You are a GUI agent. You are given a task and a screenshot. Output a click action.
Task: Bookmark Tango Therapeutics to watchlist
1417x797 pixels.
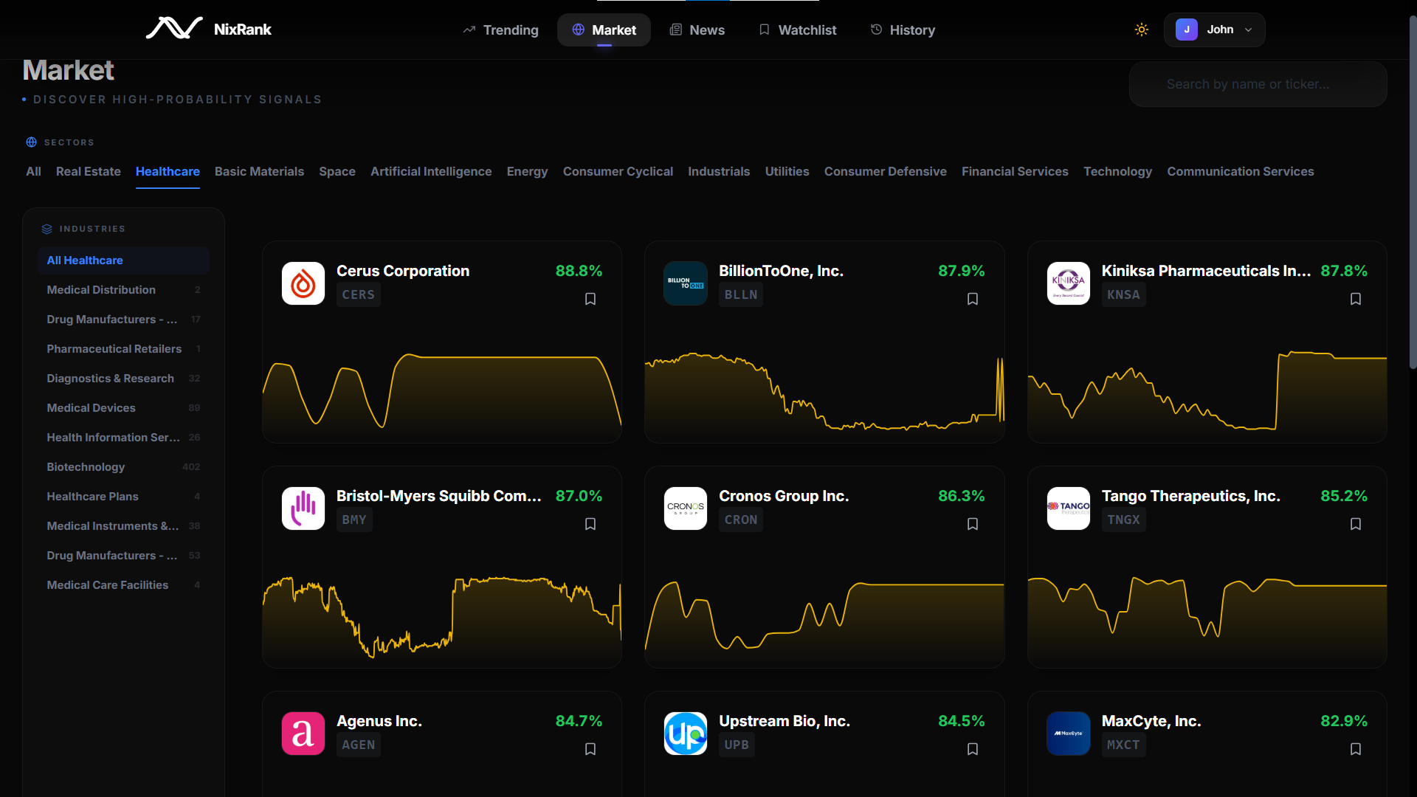click(x=1356, y=524)
